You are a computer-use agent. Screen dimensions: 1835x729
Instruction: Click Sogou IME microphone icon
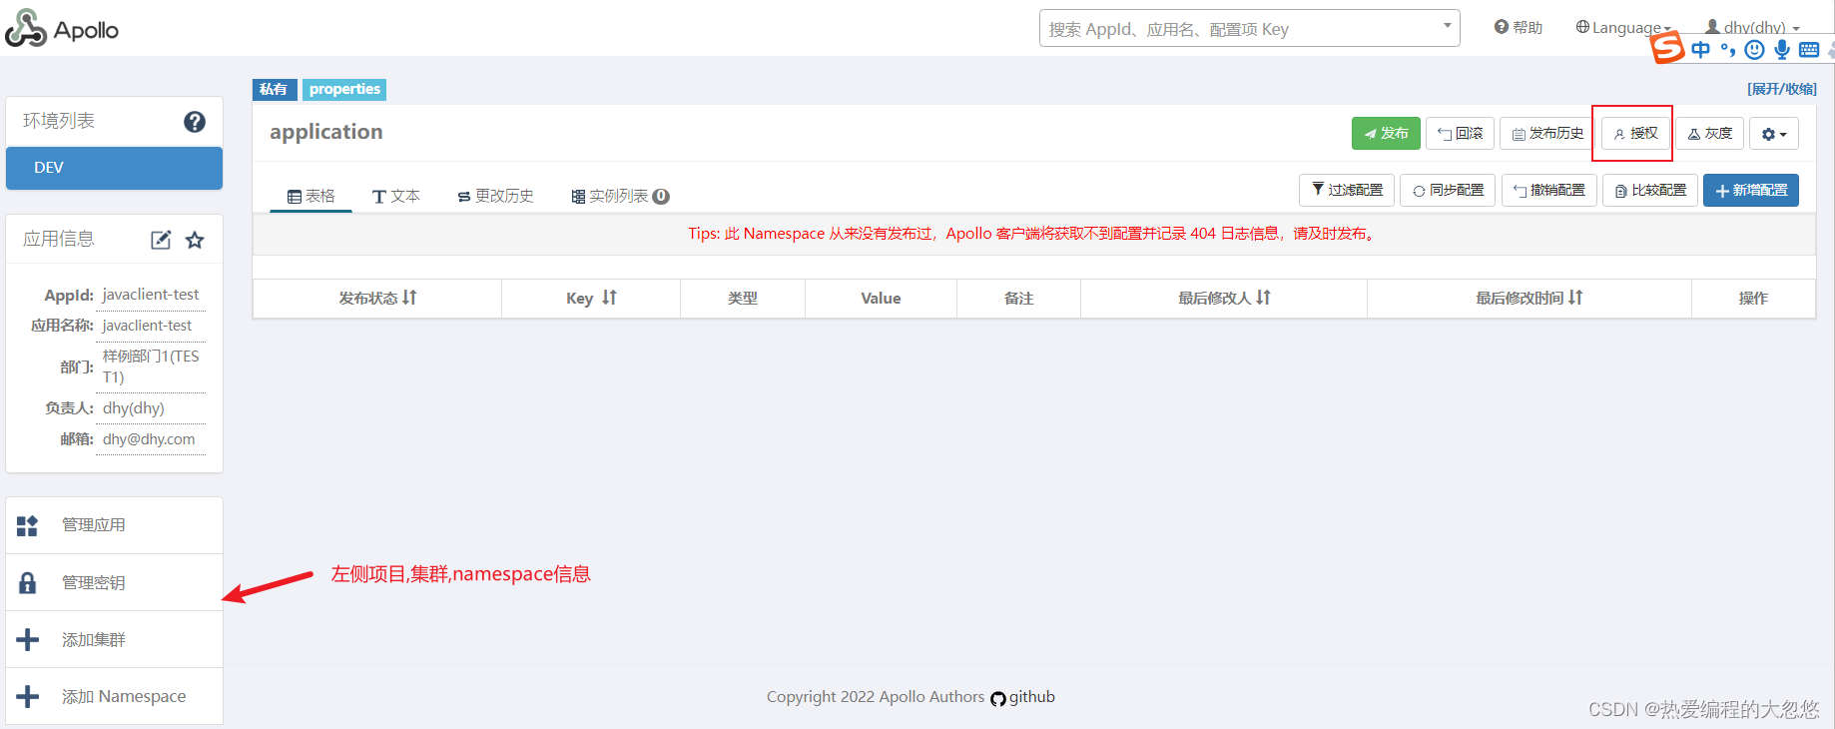coord(1782,50)
